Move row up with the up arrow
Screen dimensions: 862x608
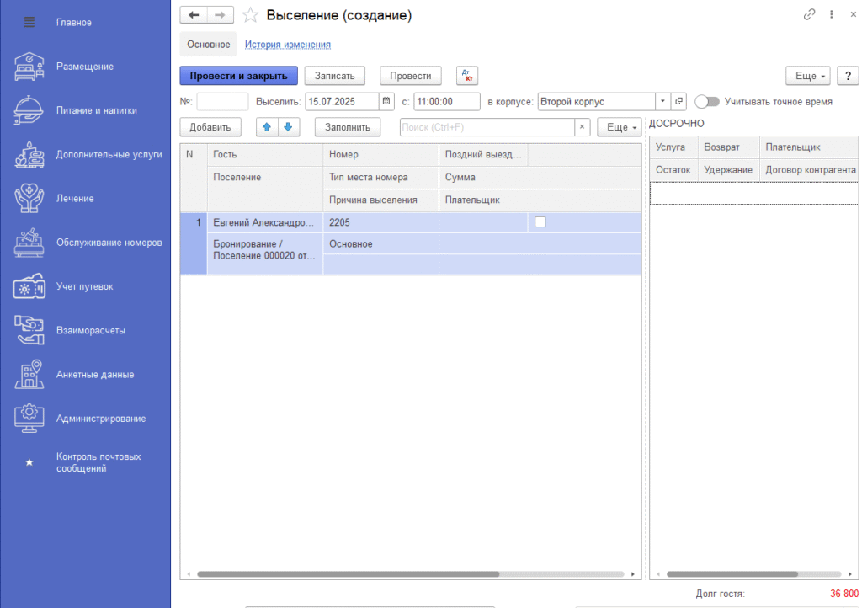[267, 127]
